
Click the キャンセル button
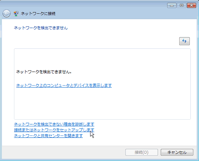[177, 152]
